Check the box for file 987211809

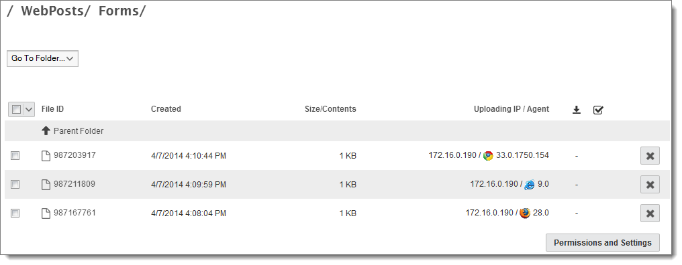[15, 184]
